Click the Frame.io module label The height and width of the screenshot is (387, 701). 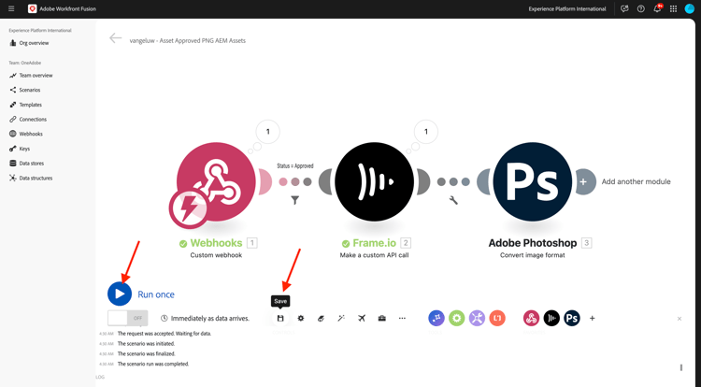click(x=374, y=243)
